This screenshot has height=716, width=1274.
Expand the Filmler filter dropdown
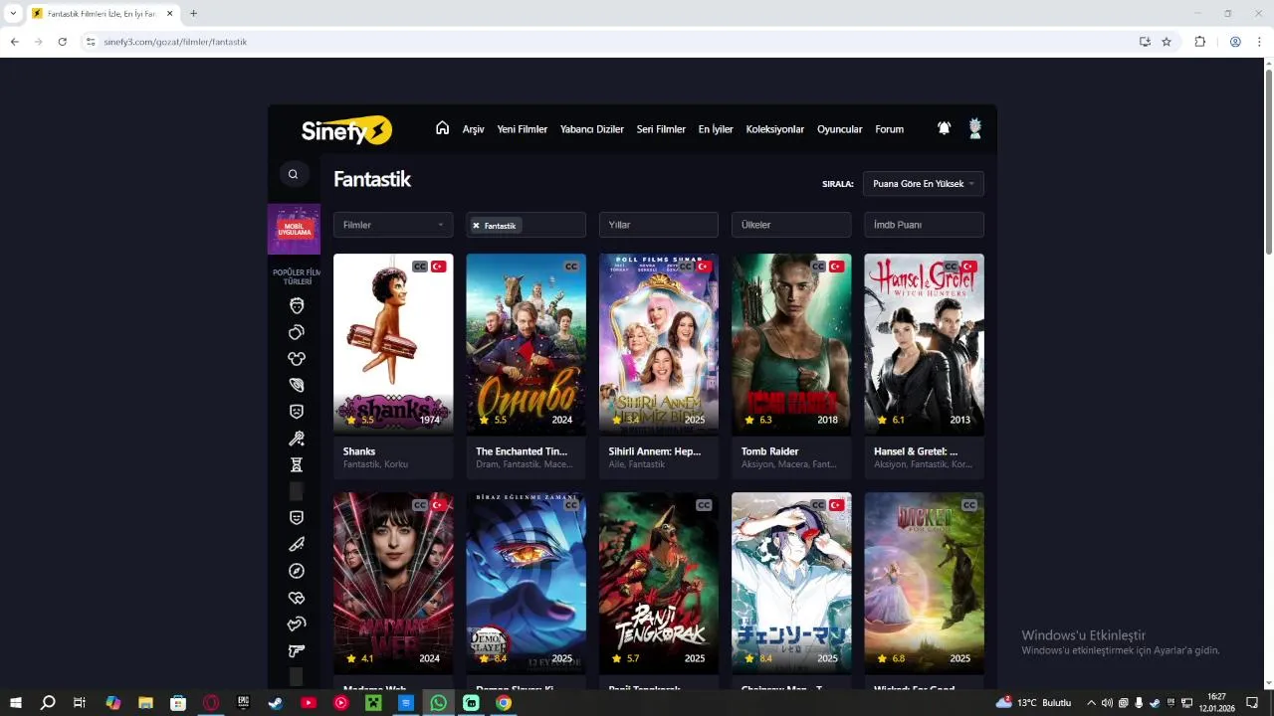(393, 225)
